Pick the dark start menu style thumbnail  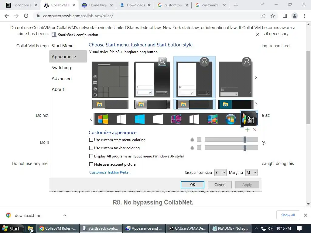236,77
